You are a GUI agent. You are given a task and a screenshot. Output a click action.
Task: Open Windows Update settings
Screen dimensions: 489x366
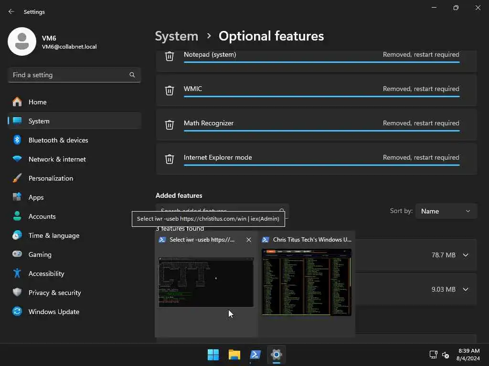coord(74,312)
